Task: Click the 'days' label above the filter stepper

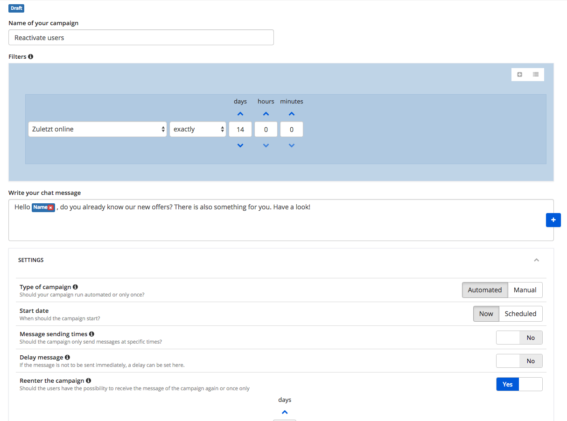Action: 240,101
